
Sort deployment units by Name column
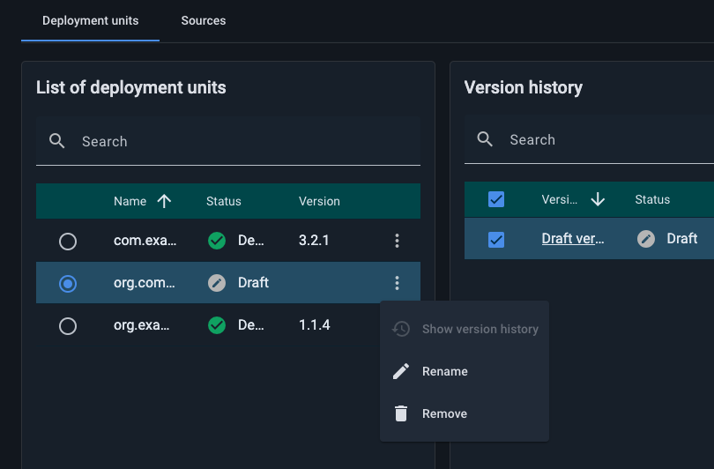[x=130, y=201]
